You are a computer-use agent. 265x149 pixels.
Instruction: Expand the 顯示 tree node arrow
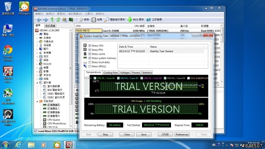pos(37,49)
